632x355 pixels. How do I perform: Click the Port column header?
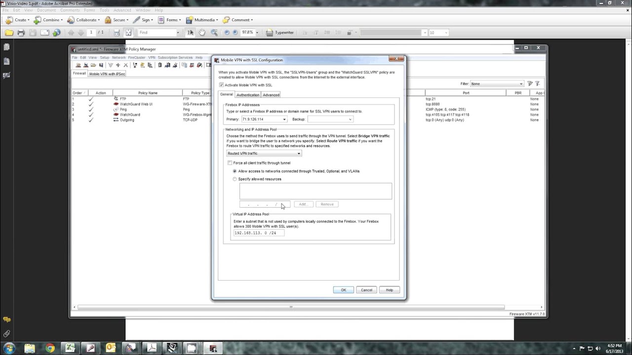pyautogui.click(x=466, y=93)
